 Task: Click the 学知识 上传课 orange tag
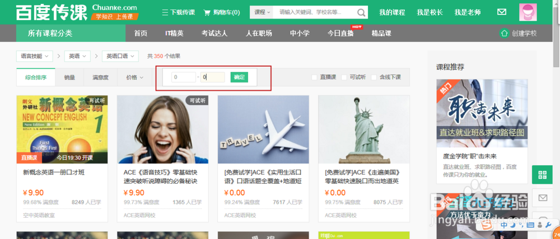(x=115, y=16)
